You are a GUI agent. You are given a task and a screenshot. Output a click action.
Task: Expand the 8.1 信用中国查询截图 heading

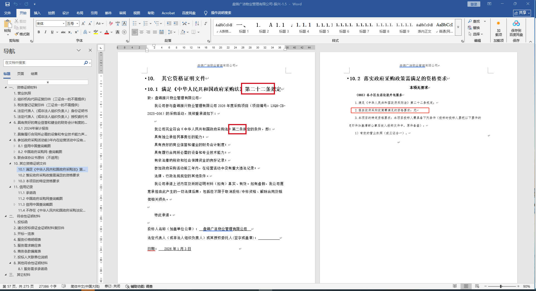pyautogui.click(x=15, y=146)
